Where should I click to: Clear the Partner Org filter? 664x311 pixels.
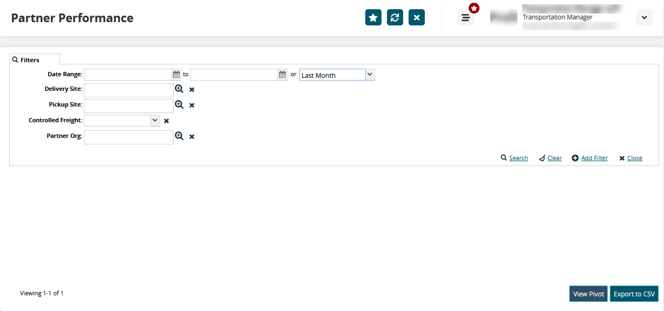(192, 137)
